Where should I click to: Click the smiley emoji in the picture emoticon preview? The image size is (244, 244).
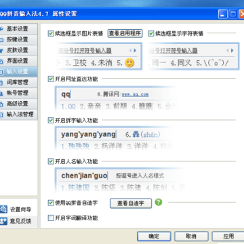coord(129,63)
